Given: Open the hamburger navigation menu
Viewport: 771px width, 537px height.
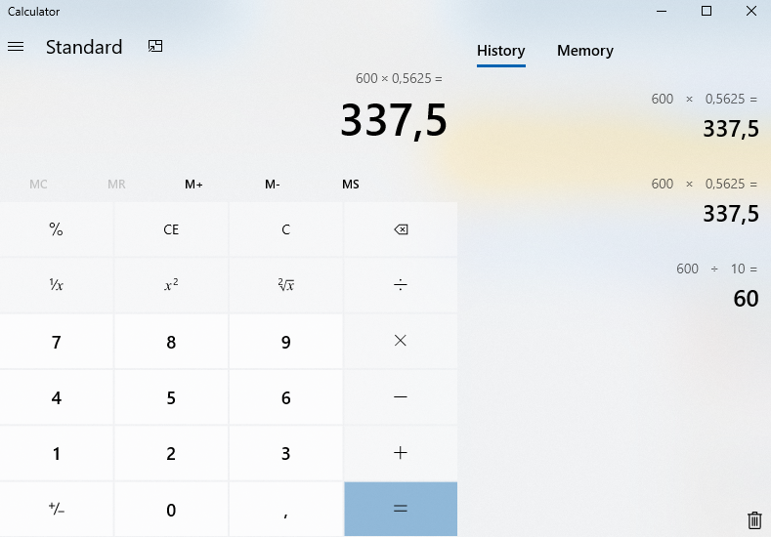Looking at the screenshot, I should pyautogui.click(x=16, y=47).
